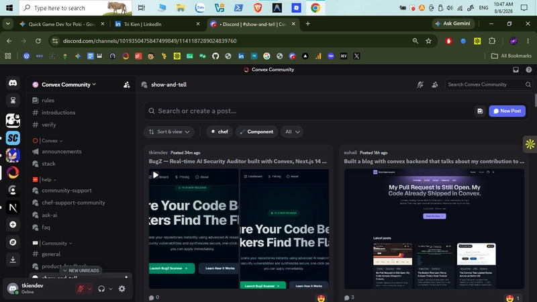This screenshot has width=537, height=302.
Task: Open File Explorer from the taskbar
Action: point(181,7)
